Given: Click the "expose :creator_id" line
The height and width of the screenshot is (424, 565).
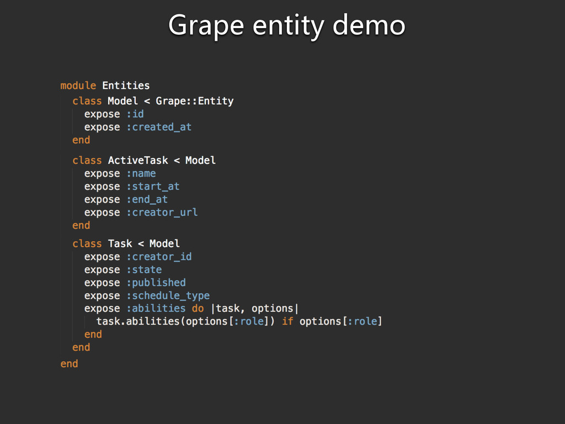Looking at the screenshot, I should point(137,257).
